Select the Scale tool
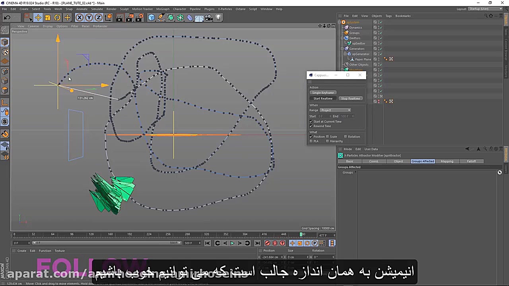This screenshot has width=509, height=286. click(x=48, y=17)
